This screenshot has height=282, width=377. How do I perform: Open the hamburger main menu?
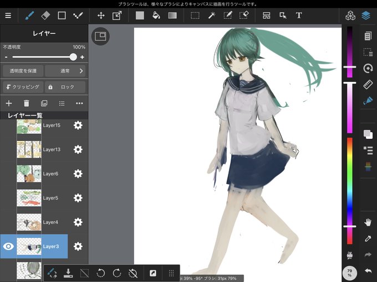pyautogui.click(x=8, y=15)
